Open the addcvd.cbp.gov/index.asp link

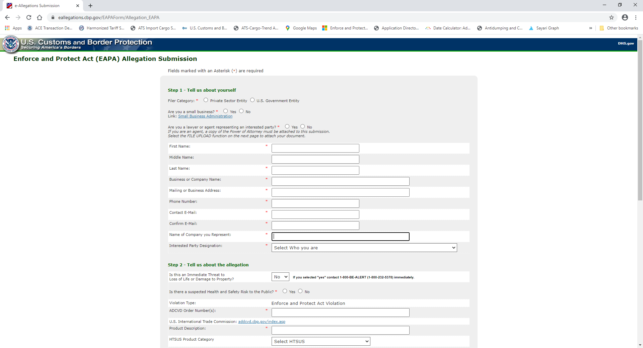click(262, 322)
